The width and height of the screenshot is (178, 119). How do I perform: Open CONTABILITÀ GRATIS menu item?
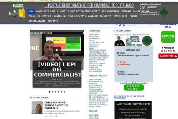coord(100,16)
